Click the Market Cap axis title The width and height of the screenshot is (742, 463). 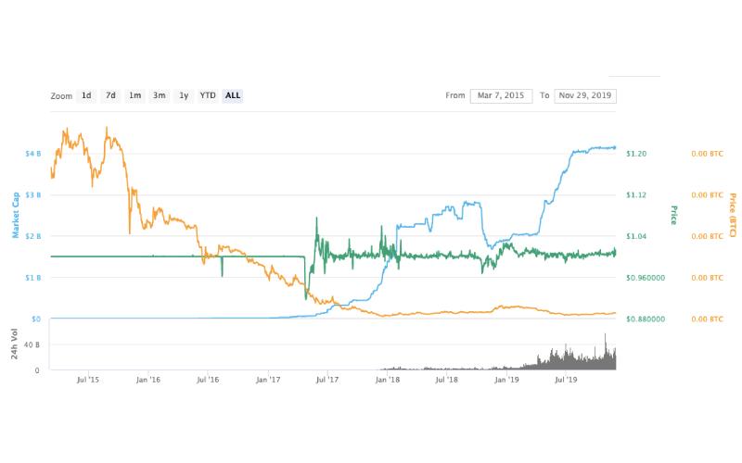click(x=16, y=216)
